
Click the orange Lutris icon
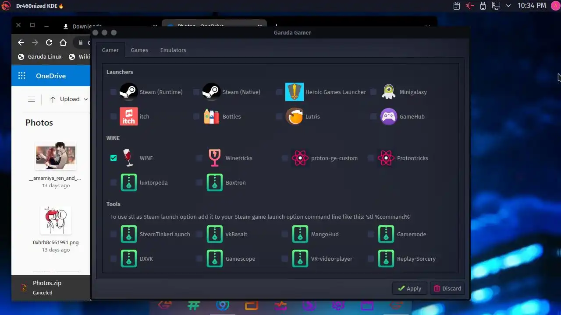pyautogui.click(x=295, y=116)
